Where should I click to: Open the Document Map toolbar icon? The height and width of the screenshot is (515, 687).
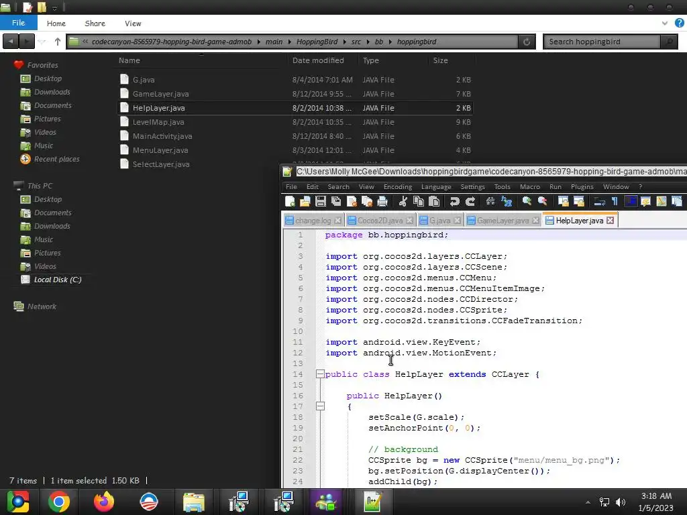pyautogui.click(x=661, y=201)
